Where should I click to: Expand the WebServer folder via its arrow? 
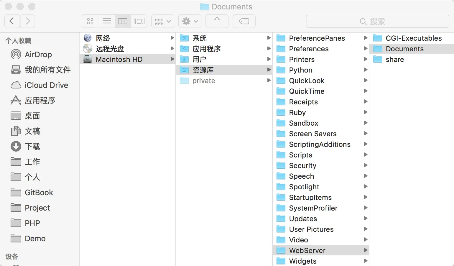pos(366,250)
